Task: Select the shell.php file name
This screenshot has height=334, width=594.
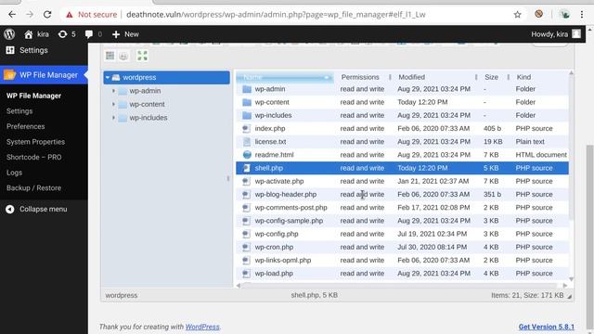Action: point(269,168)
